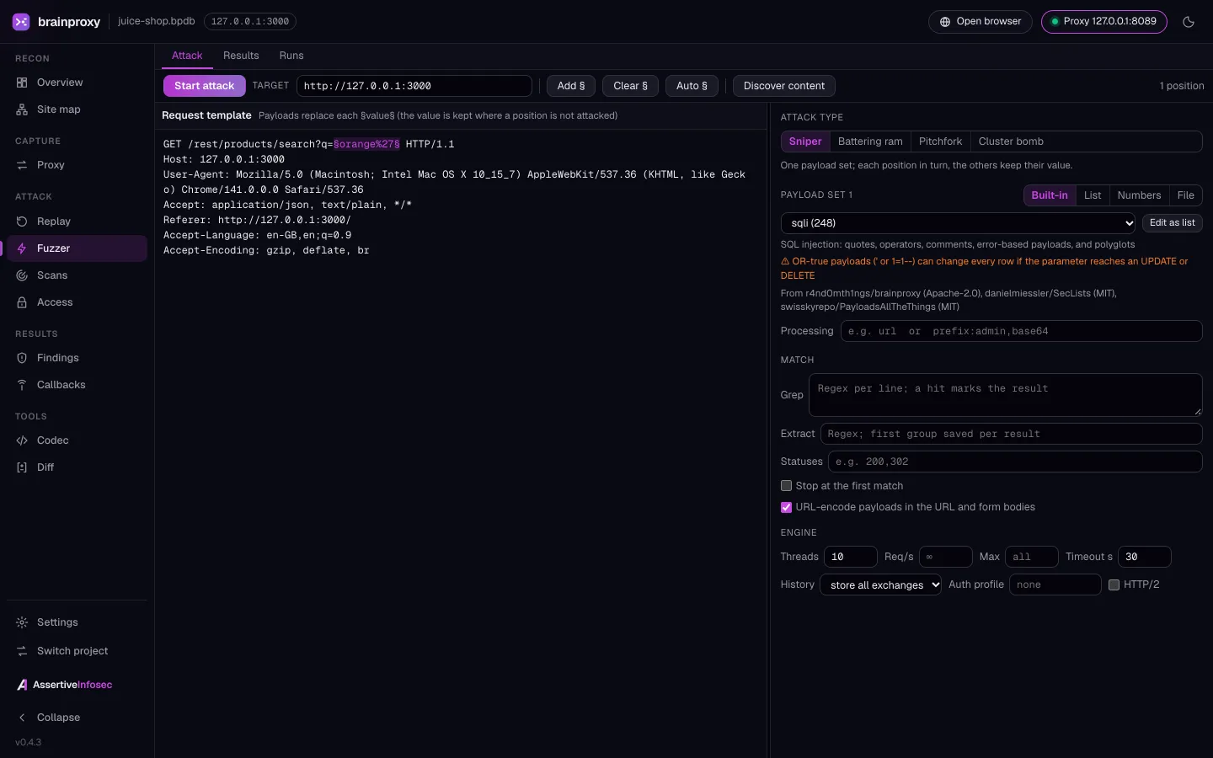
Task: Open Settings via its gear icon
Action: pos(22,622)
